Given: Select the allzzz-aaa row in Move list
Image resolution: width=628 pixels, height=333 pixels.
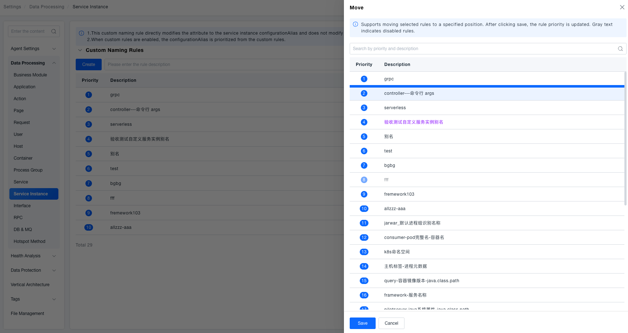Looking at the screenshot, I should (487, 209).
